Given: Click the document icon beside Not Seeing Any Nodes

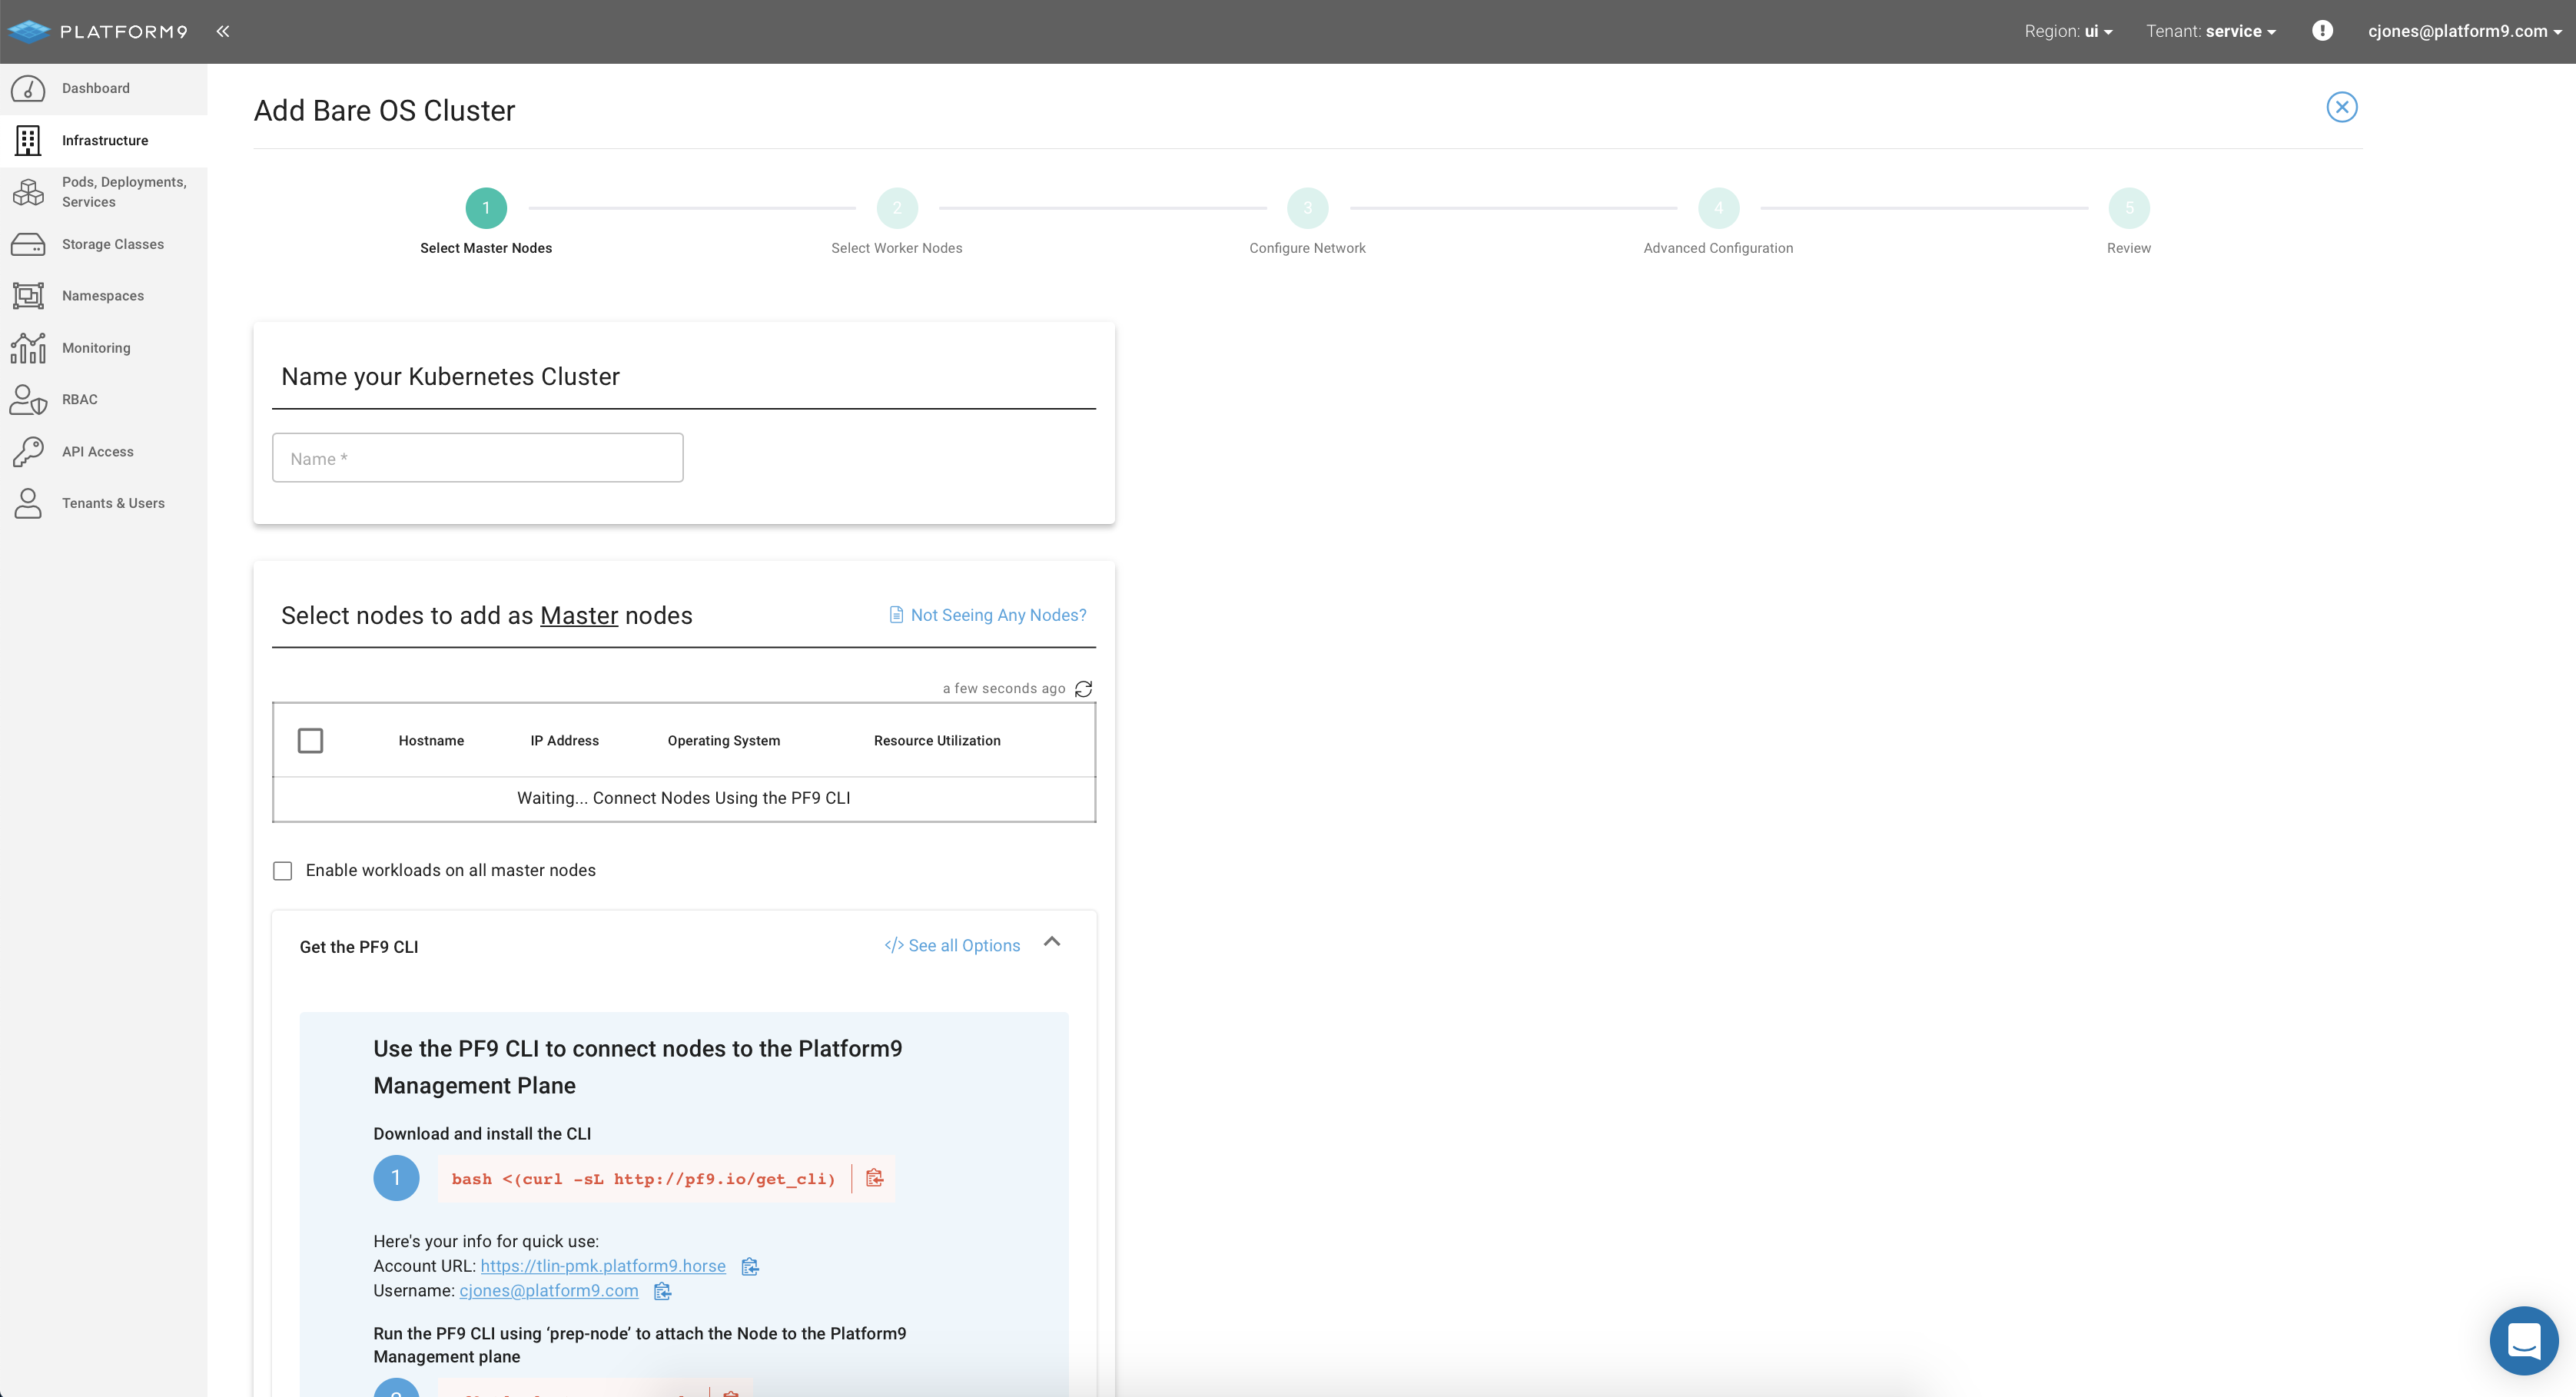Looking at the screenshot, I should tap(896, 615).
